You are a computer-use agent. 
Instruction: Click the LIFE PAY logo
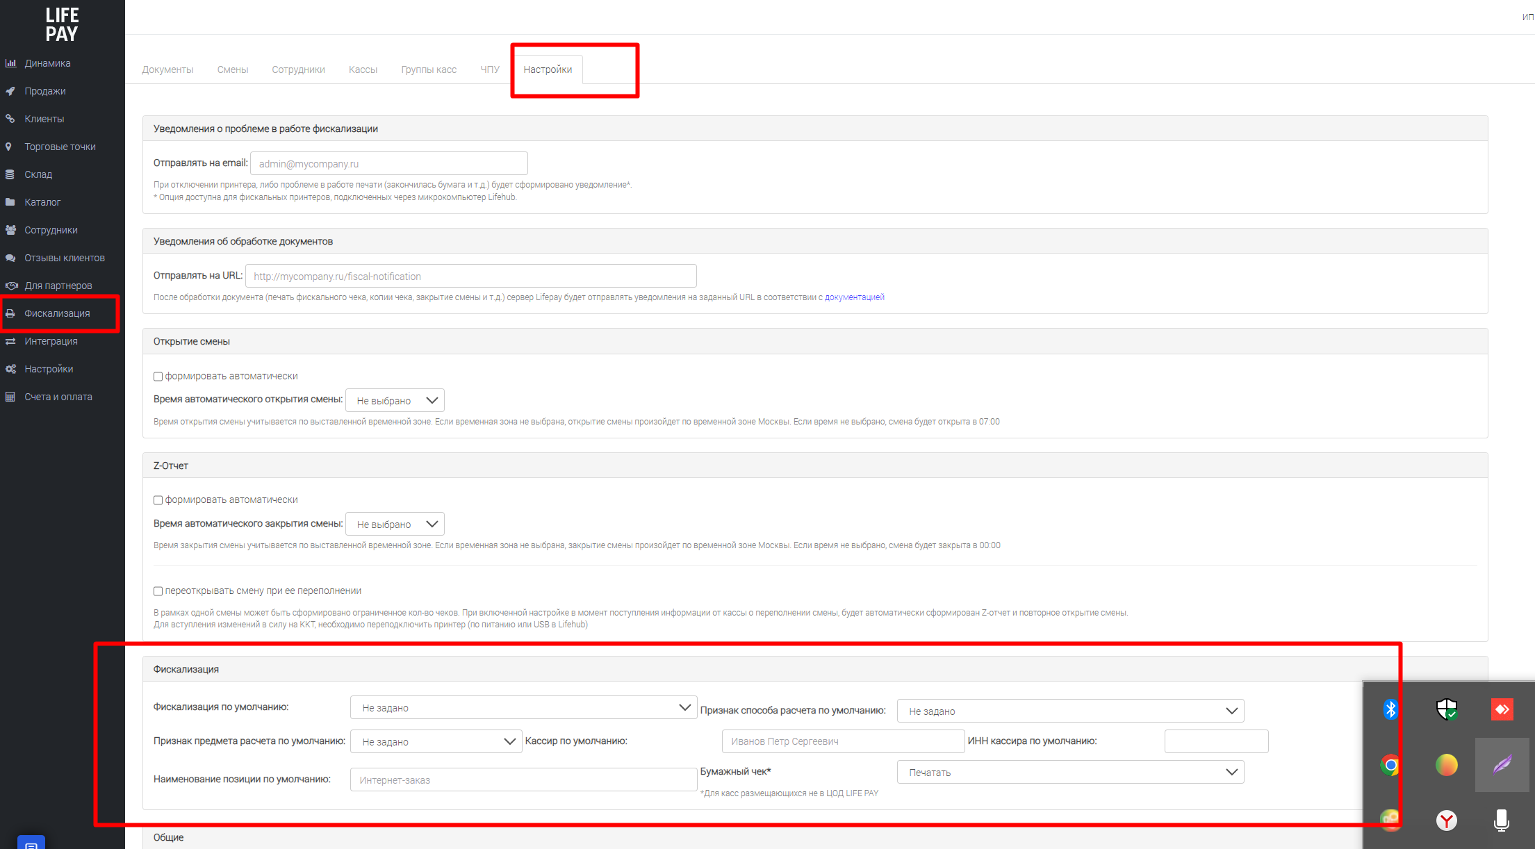click(x=62, y=24)
